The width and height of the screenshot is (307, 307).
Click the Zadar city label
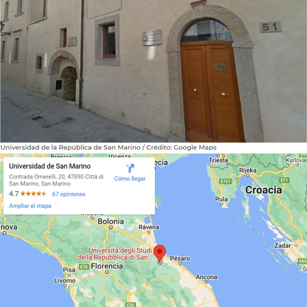(x=282, y=246)
